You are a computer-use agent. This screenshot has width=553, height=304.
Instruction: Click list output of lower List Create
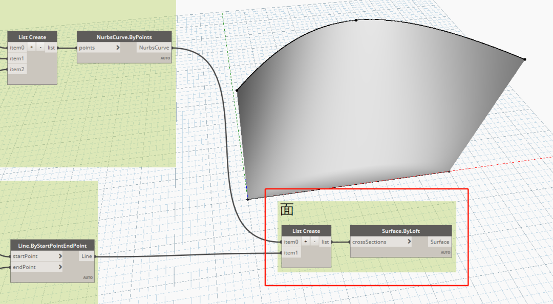coord(325,242)
